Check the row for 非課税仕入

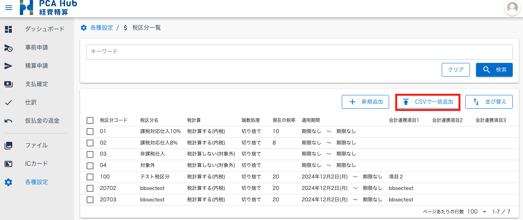[x=90, y=154]
